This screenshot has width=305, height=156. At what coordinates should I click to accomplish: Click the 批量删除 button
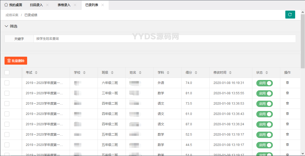[x=16, y=61]
